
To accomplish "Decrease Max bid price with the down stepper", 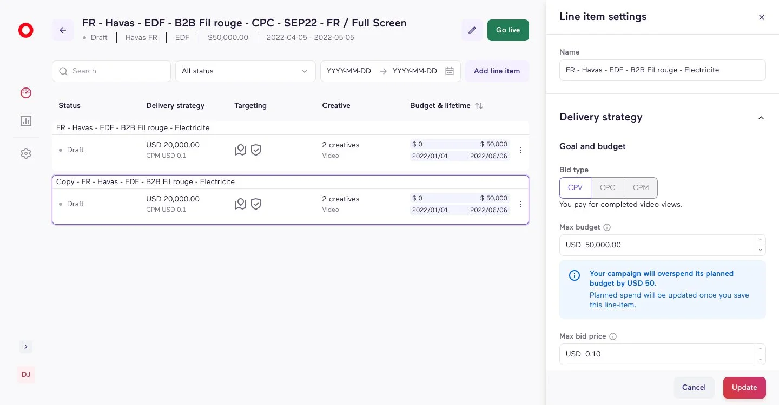I will point(761,360).
